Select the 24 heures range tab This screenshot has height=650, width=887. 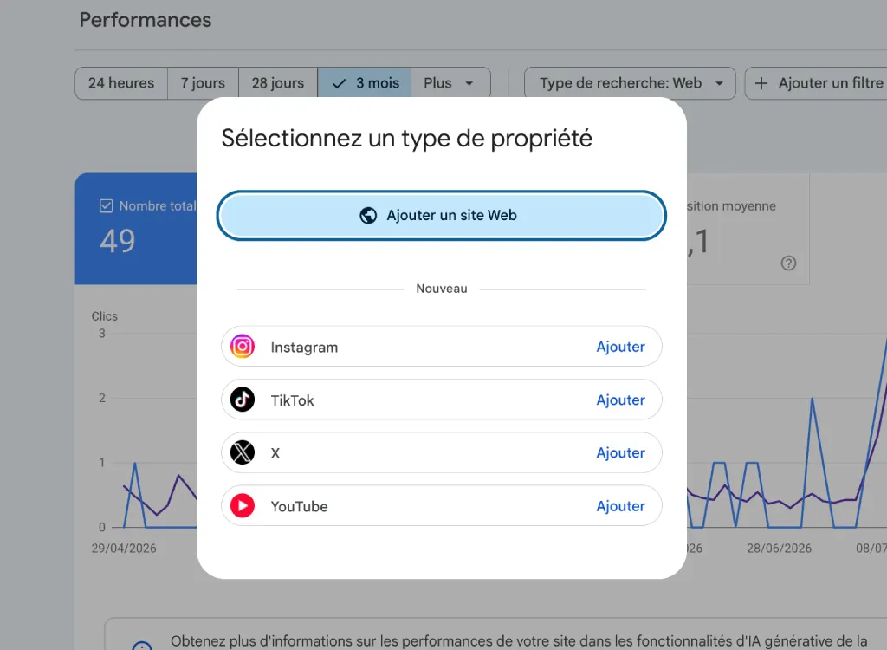click(121, 83)
